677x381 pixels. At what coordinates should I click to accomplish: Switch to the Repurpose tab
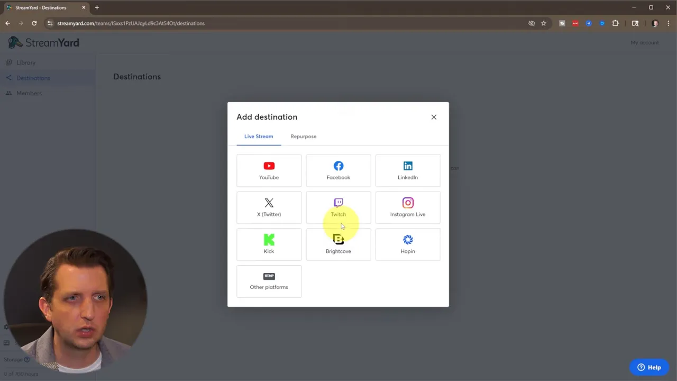point(303,136)
